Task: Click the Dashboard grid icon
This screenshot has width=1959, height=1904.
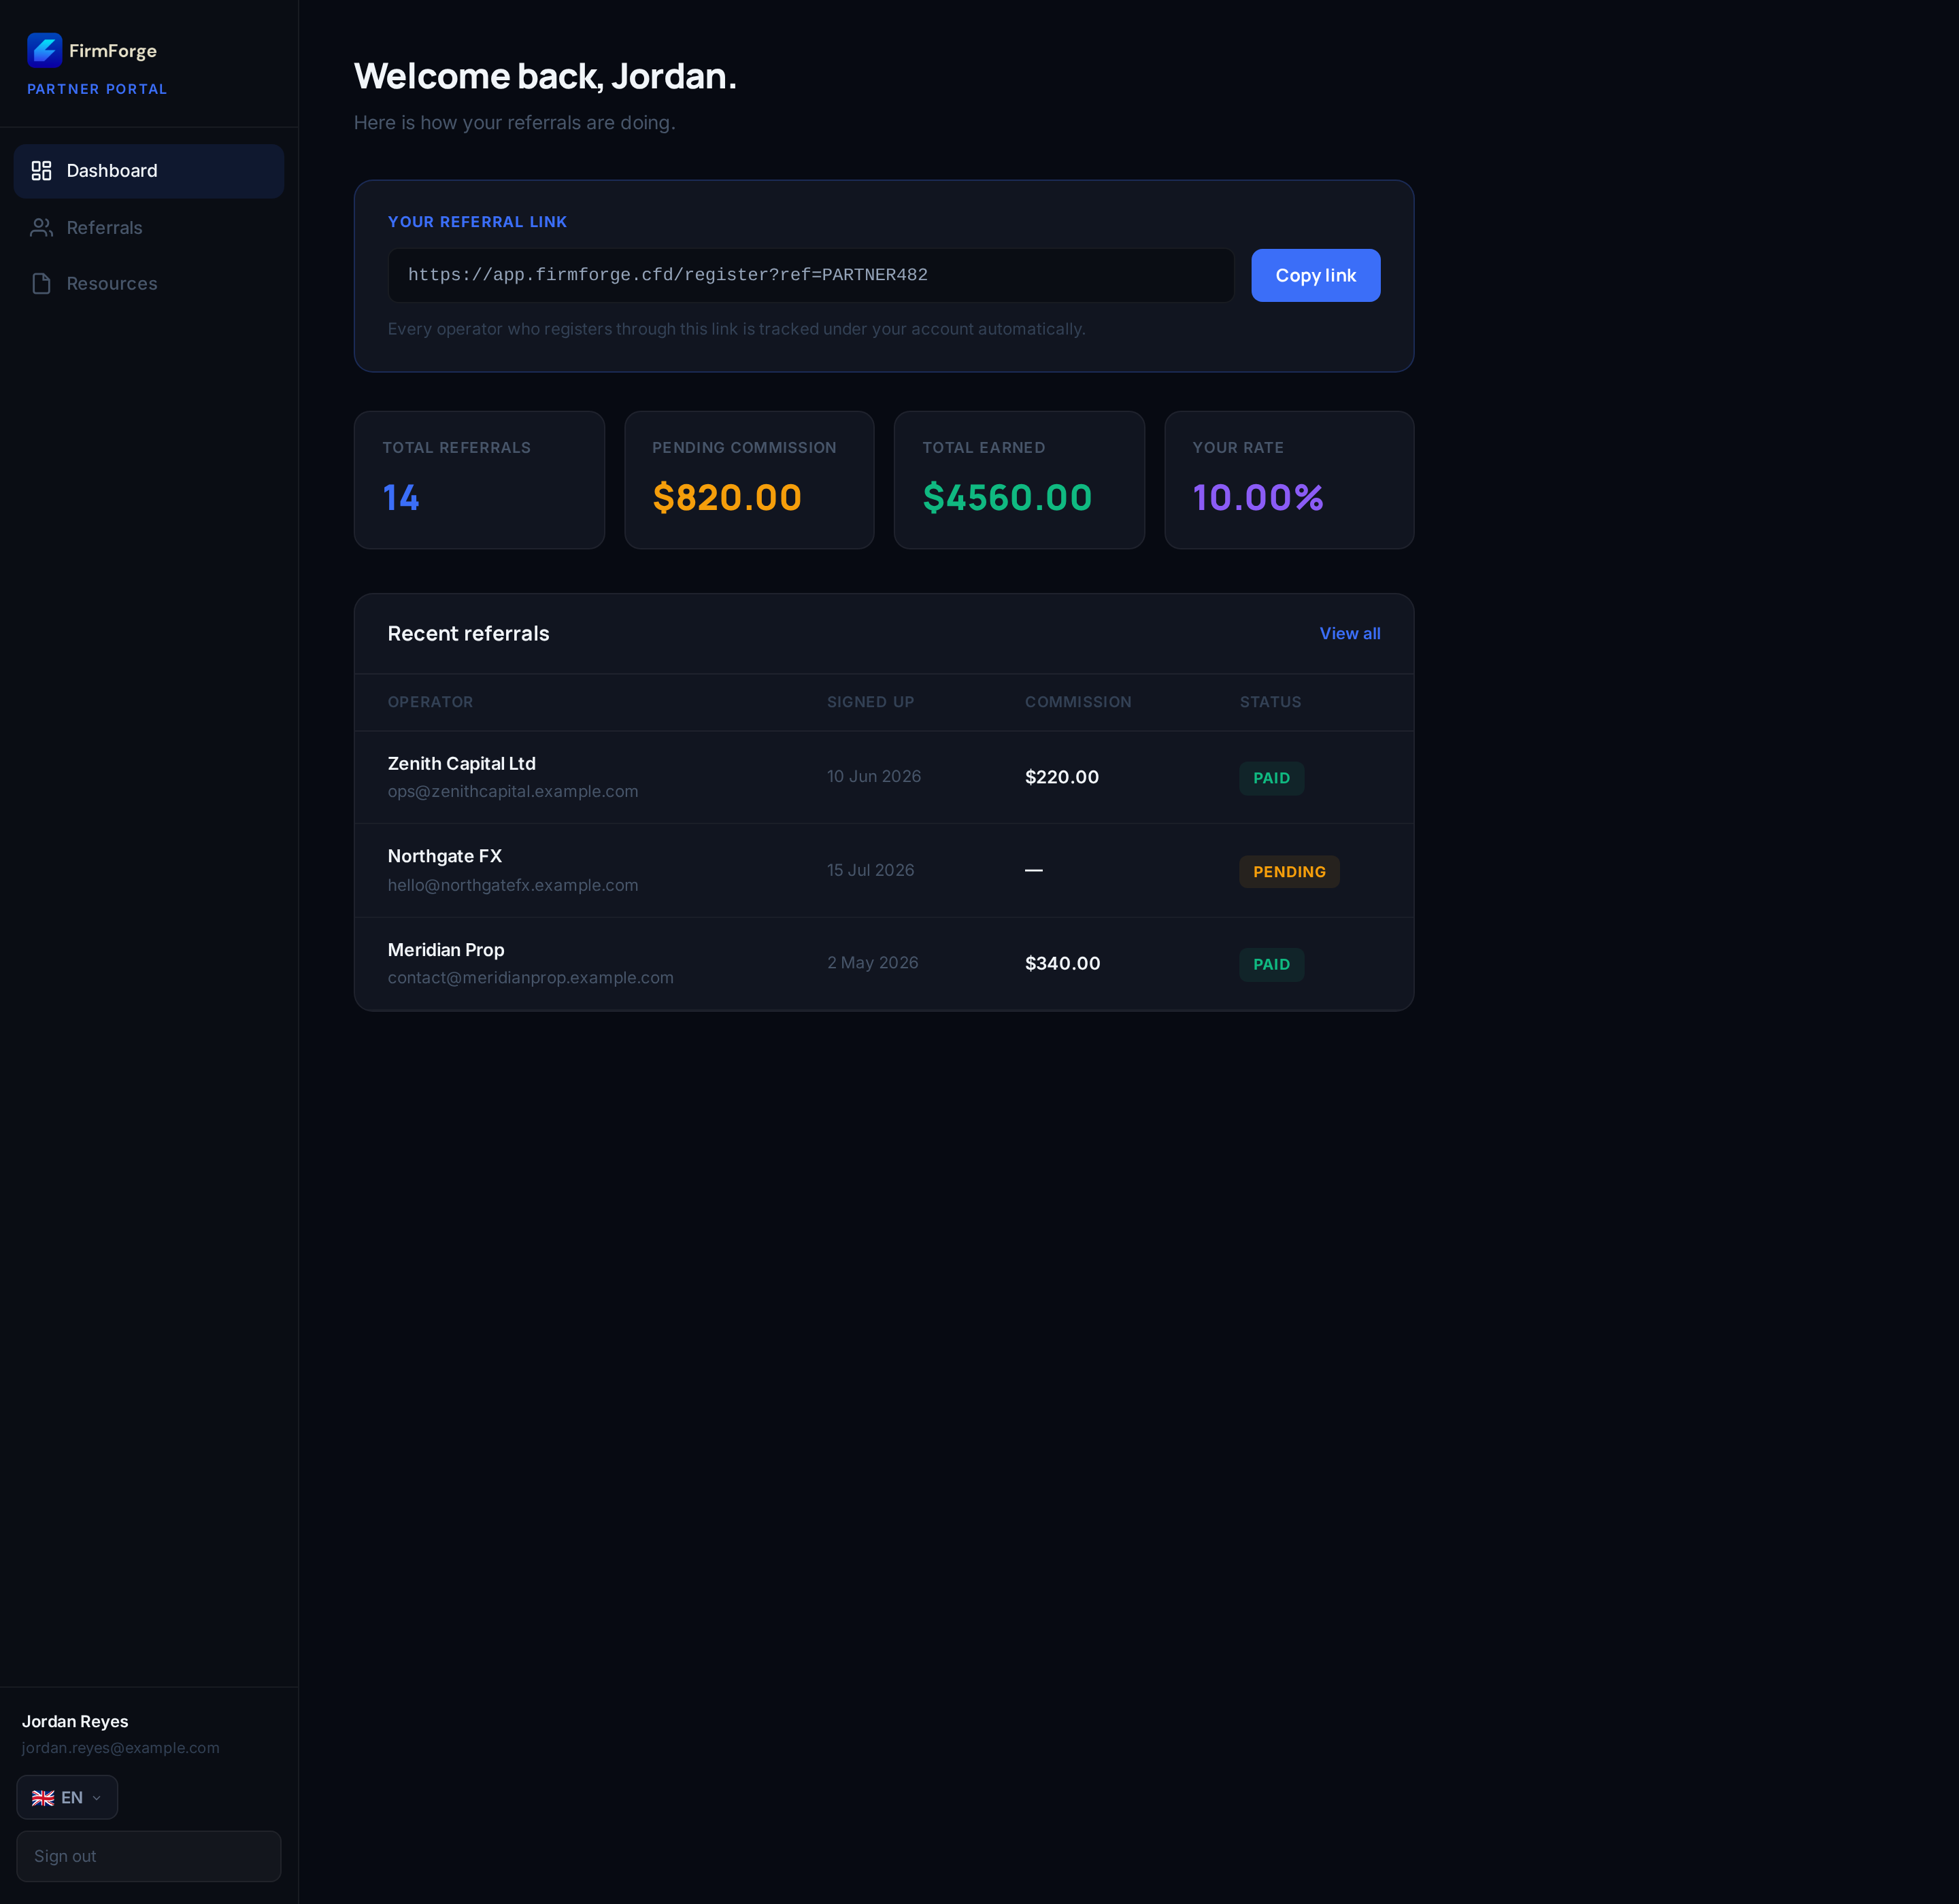Action: click(x=41, y=171)
